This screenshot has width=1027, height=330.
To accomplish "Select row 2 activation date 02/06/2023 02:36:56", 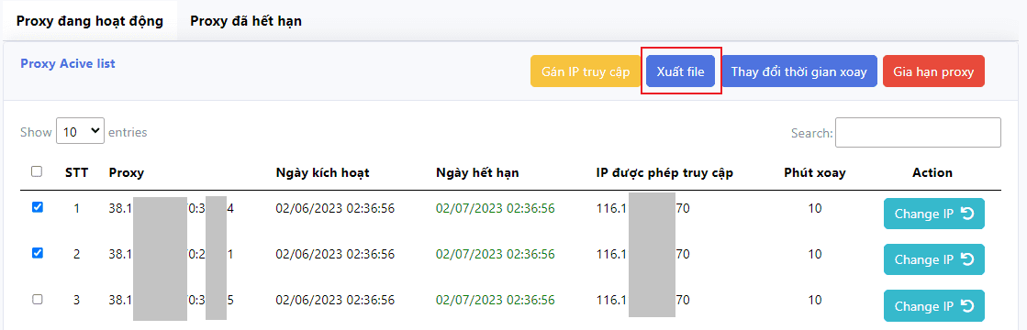I will click(335, 253).
